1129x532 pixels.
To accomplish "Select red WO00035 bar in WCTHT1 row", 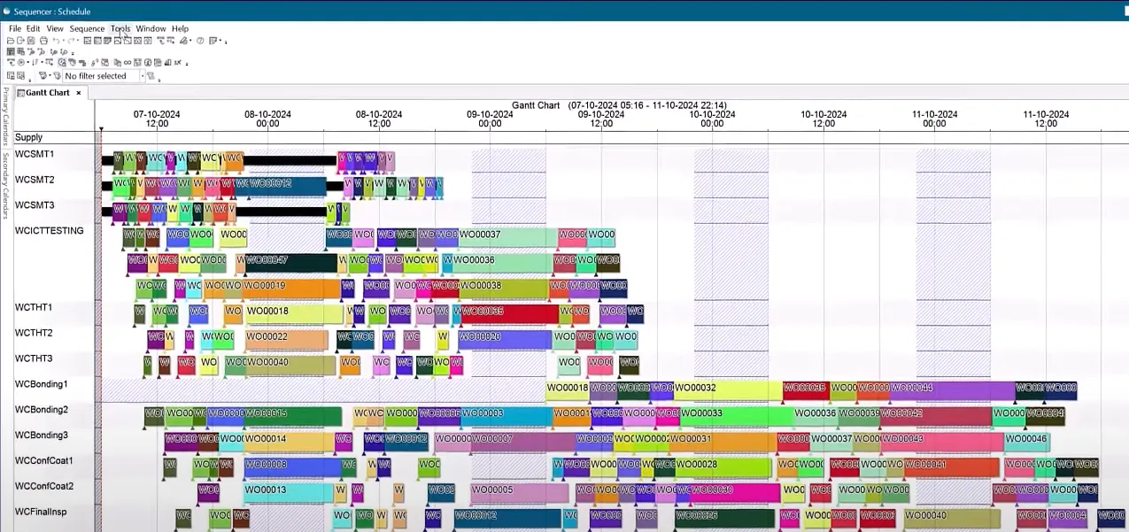I will tap(510, 314).
